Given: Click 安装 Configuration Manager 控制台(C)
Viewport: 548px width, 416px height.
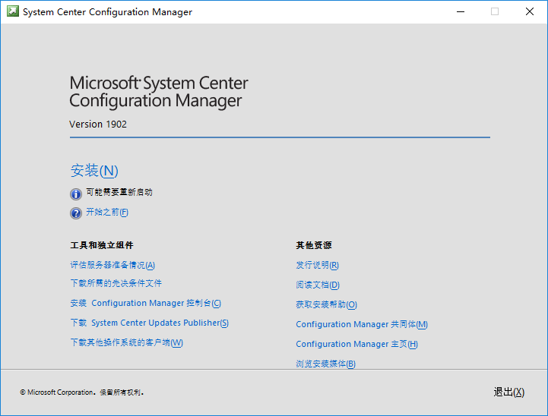Looking at the screenshot, I should coord(146,303).
